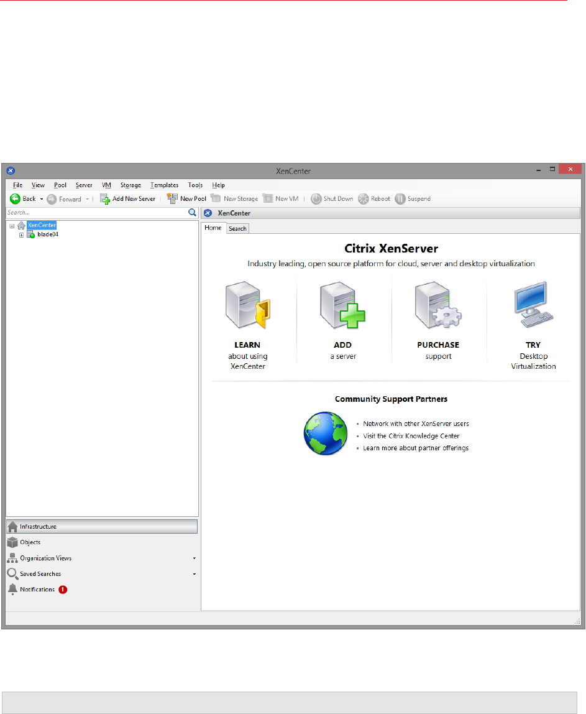Click the New Pool label
586x714 pixels.
click(193, 199)
